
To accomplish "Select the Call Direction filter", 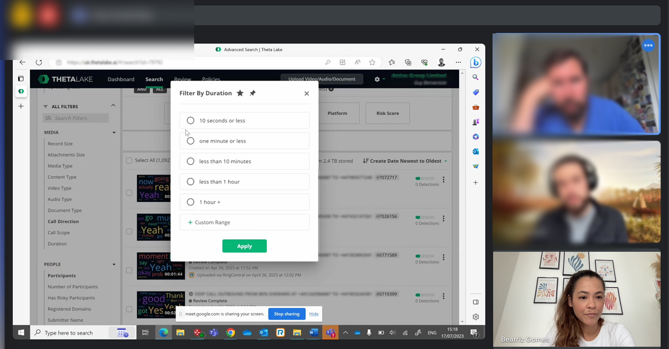I will (63, 222).
